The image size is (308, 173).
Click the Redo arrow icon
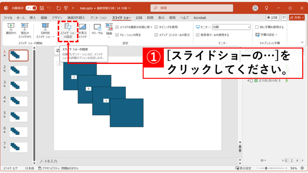(59, 8)
